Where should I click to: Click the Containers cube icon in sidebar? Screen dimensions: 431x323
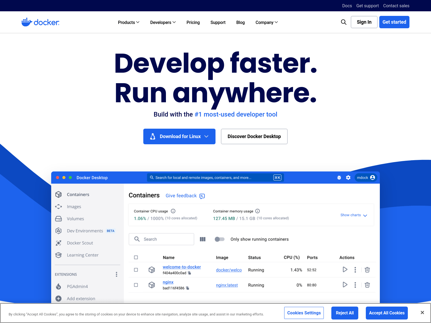(58, 194)
